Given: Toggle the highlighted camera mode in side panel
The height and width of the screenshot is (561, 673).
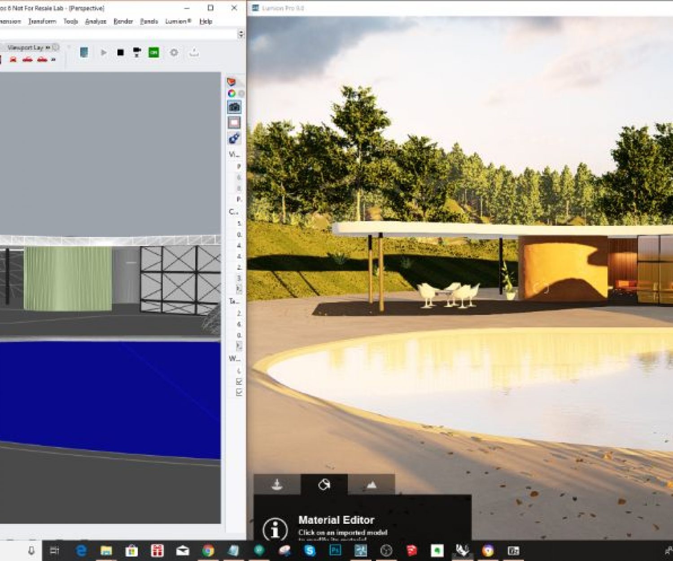Looking at the screenshot, I should [233, 107].
